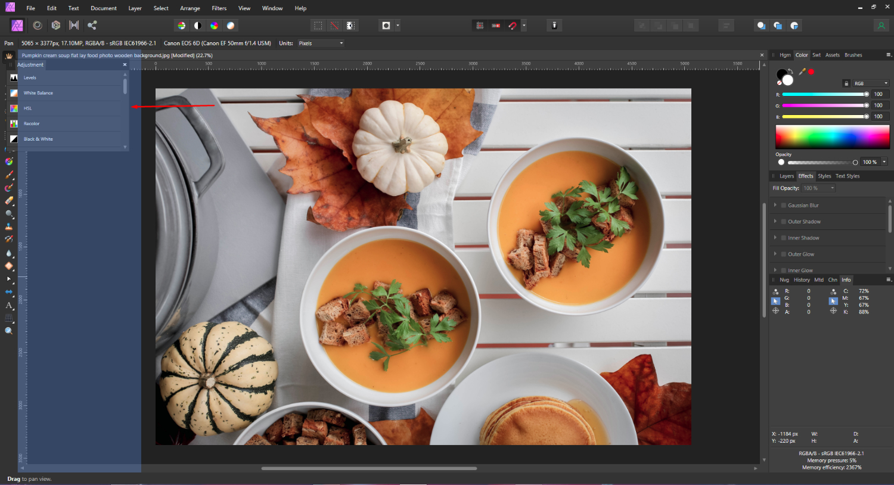
Task: Enable the Outer Shadow effect checkbox
Action: (x=784, y=221)
